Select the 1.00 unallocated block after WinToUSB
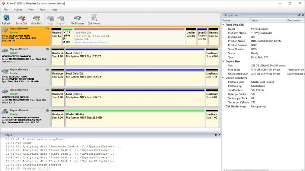This screenshot has height=171, width=305. [212, 118]
